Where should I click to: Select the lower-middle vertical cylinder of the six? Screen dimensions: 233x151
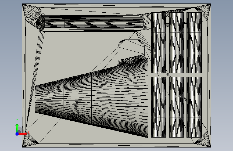click(176, 107)
